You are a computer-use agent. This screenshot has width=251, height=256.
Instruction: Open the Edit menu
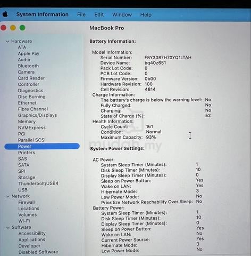coord(99,14)
